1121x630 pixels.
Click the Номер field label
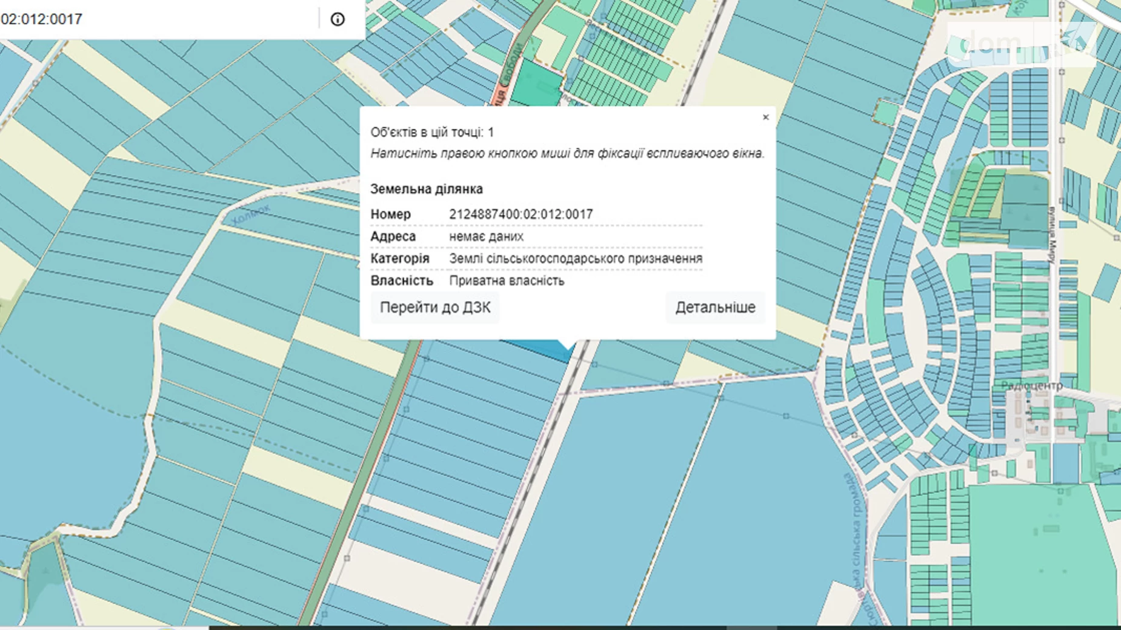tap(390, 214)
